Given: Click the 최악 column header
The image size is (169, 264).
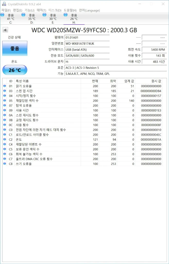Looking at the screenshot, I should [x=108, y=81].
